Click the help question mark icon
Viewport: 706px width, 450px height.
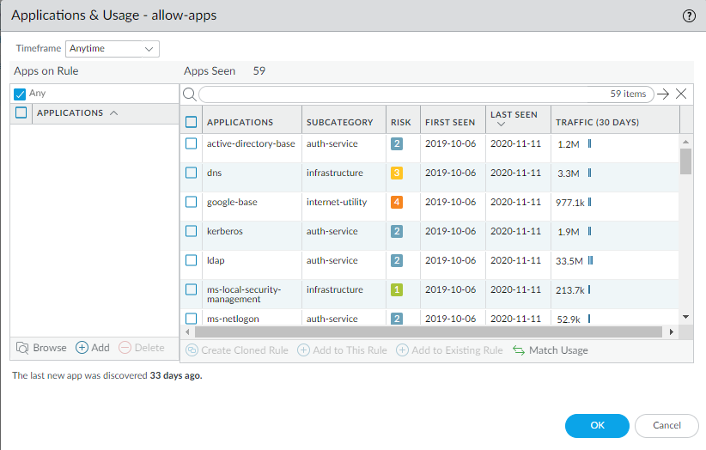pyautogui.click(x=689, y=15)
